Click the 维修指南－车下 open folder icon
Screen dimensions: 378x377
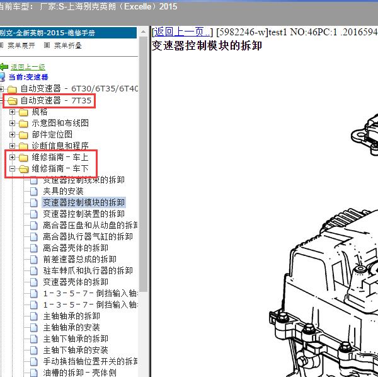coord(24,169)
